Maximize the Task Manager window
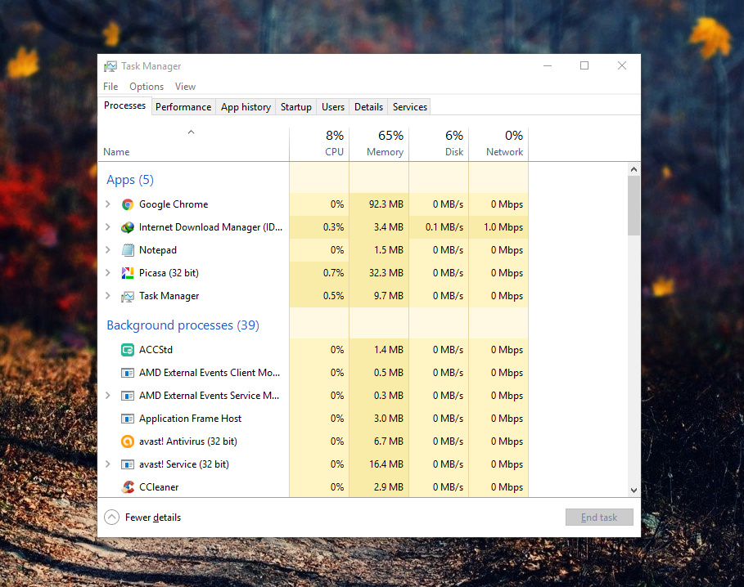The height and width of the screenshot is (587, 744). pyautogui.click(x=584, y=66)
